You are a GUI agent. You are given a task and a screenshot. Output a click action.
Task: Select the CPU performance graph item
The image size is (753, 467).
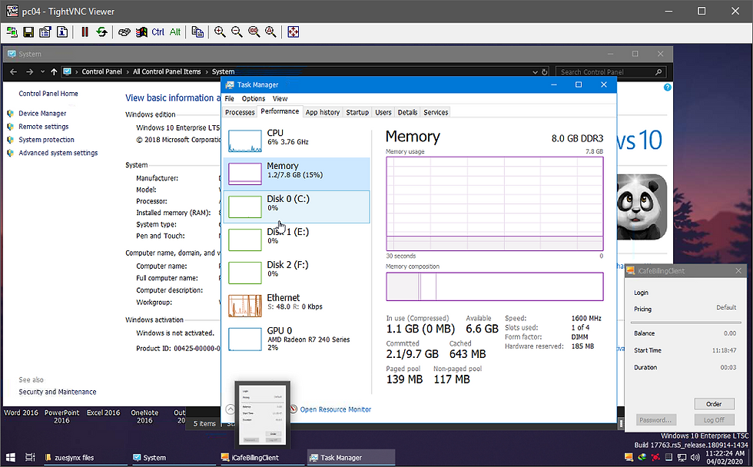[297, 141]
